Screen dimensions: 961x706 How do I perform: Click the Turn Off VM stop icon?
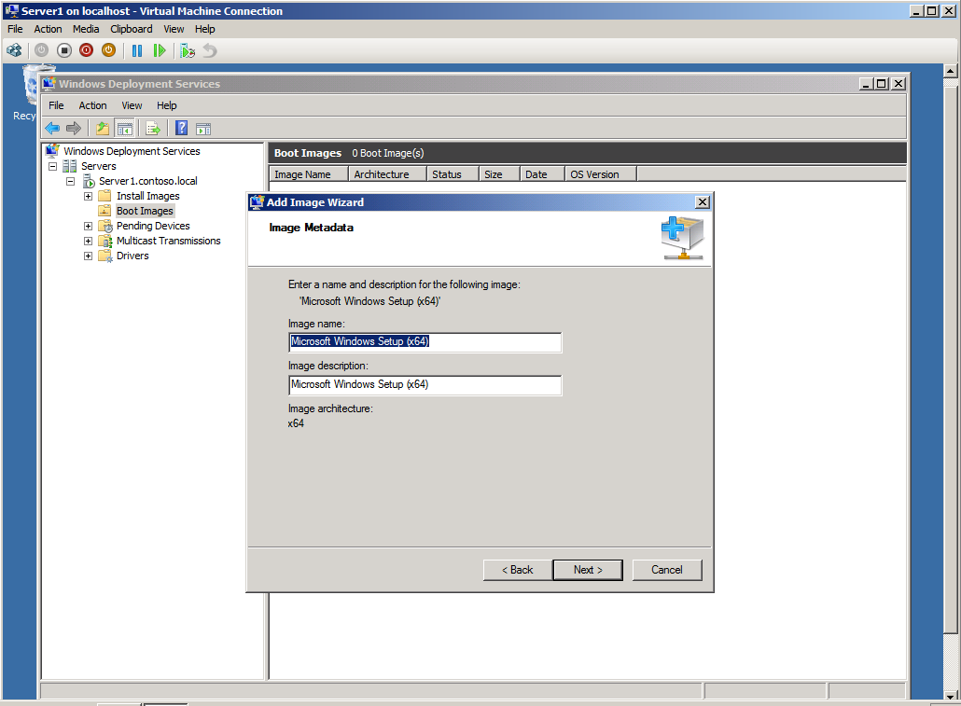click(x=63, y=50)
